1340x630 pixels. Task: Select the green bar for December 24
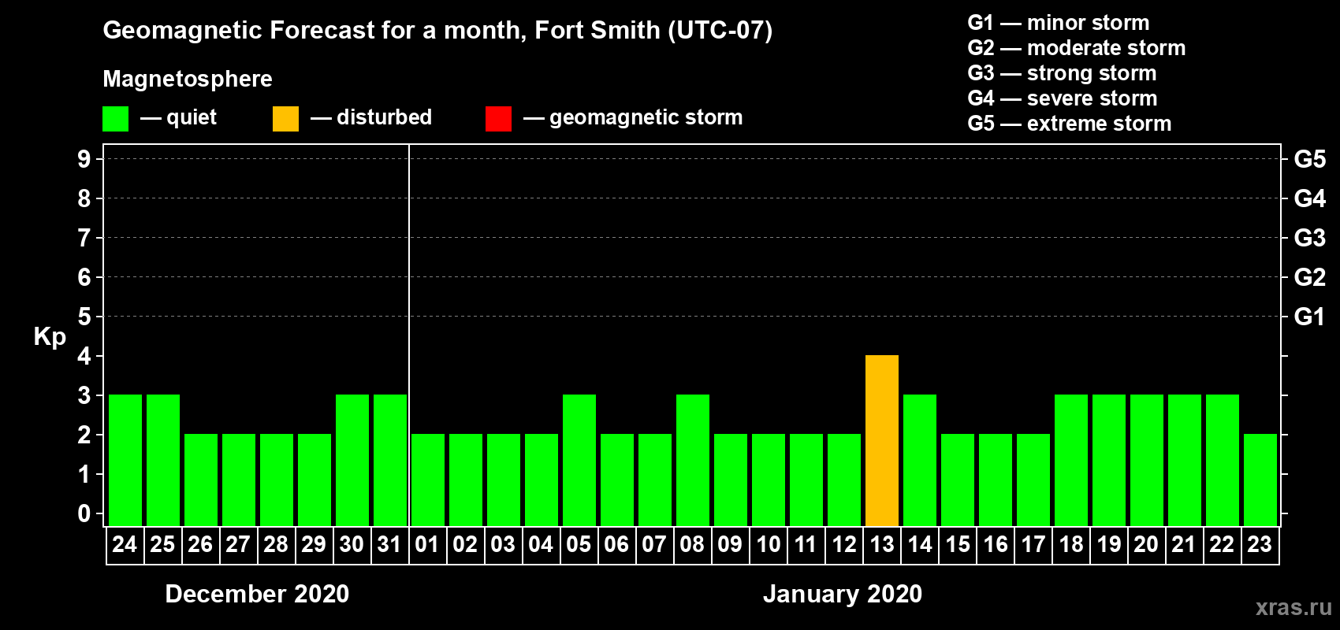click(x=125, y=460)
